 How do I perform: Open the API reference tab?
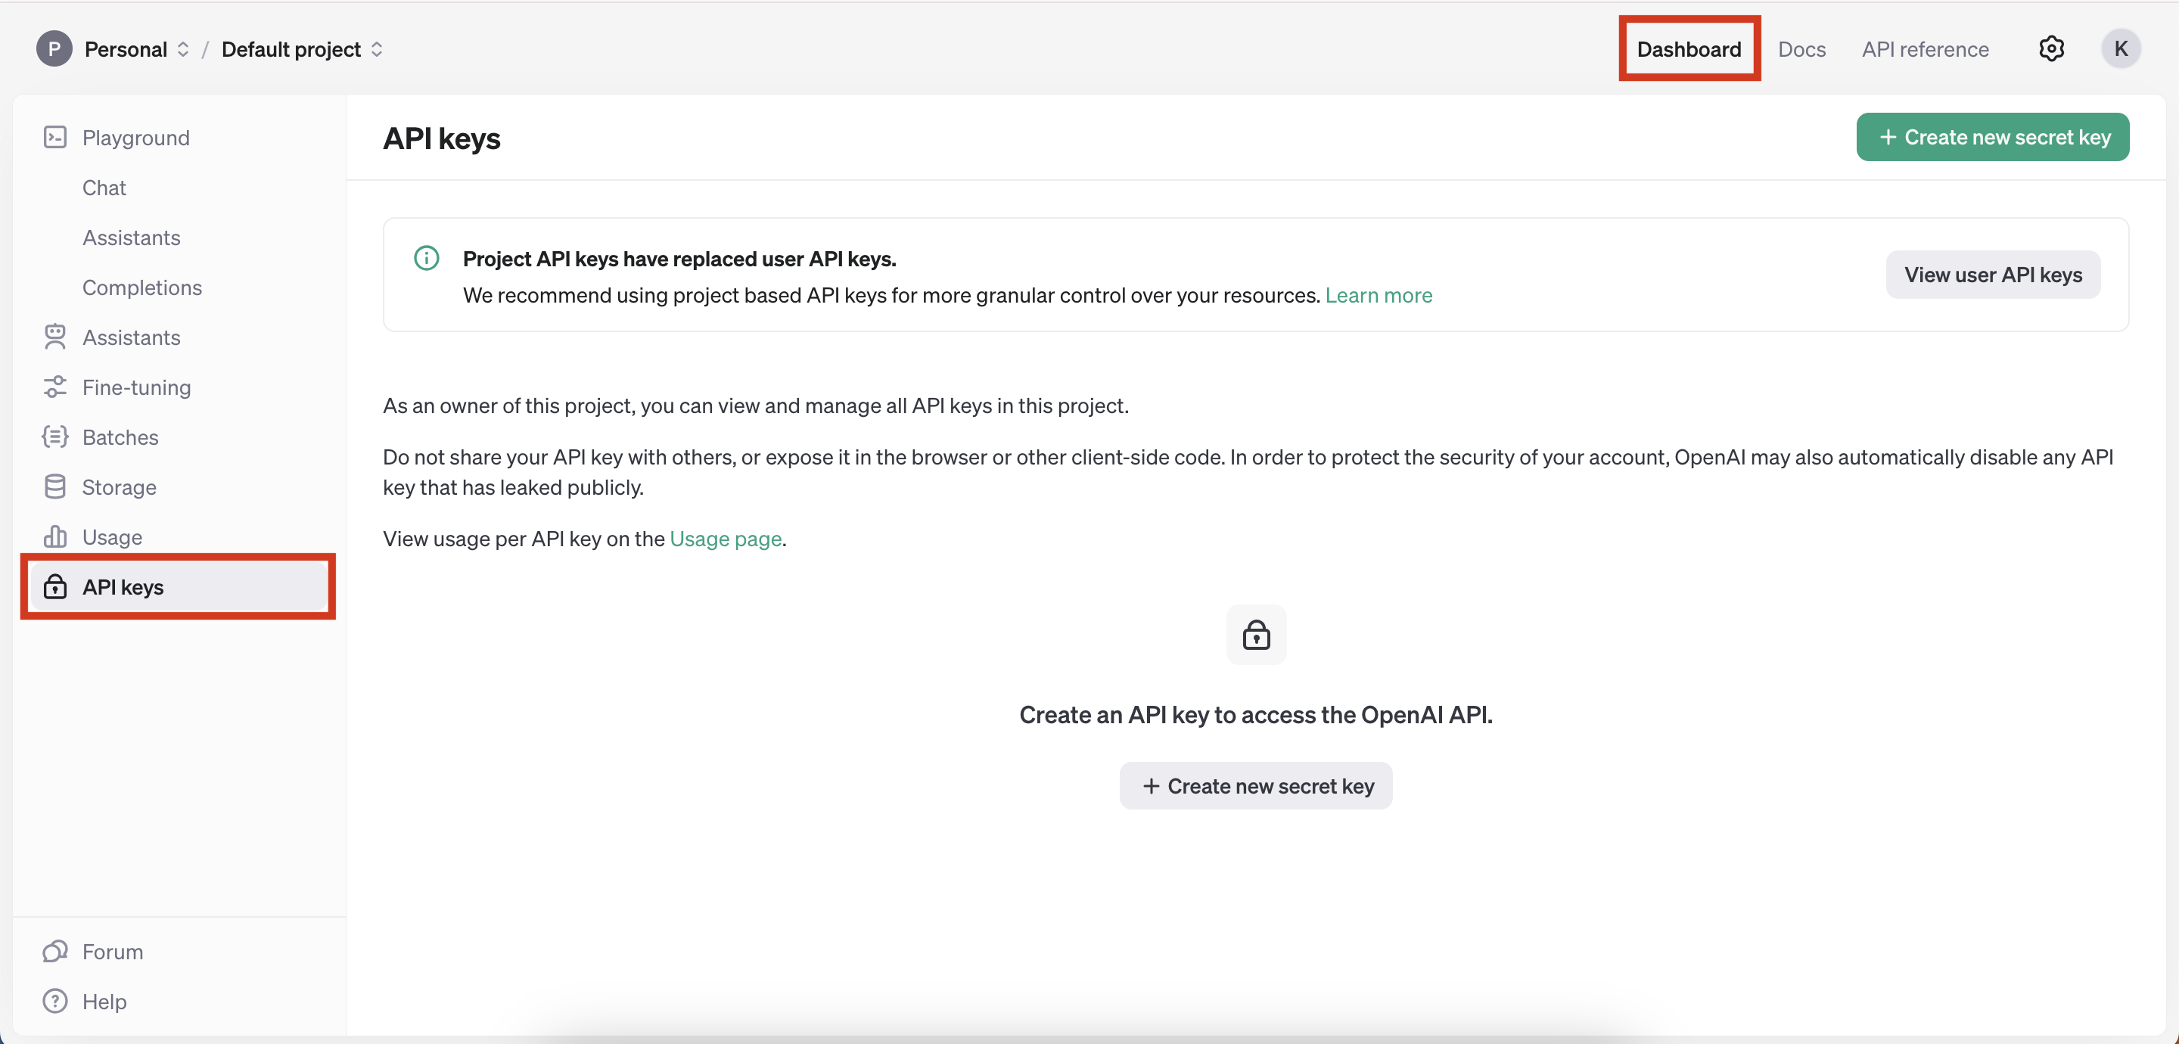click(x=1924, y=49)
